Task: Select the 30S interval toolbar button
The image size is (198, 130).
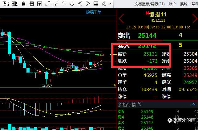Action: 15,4
